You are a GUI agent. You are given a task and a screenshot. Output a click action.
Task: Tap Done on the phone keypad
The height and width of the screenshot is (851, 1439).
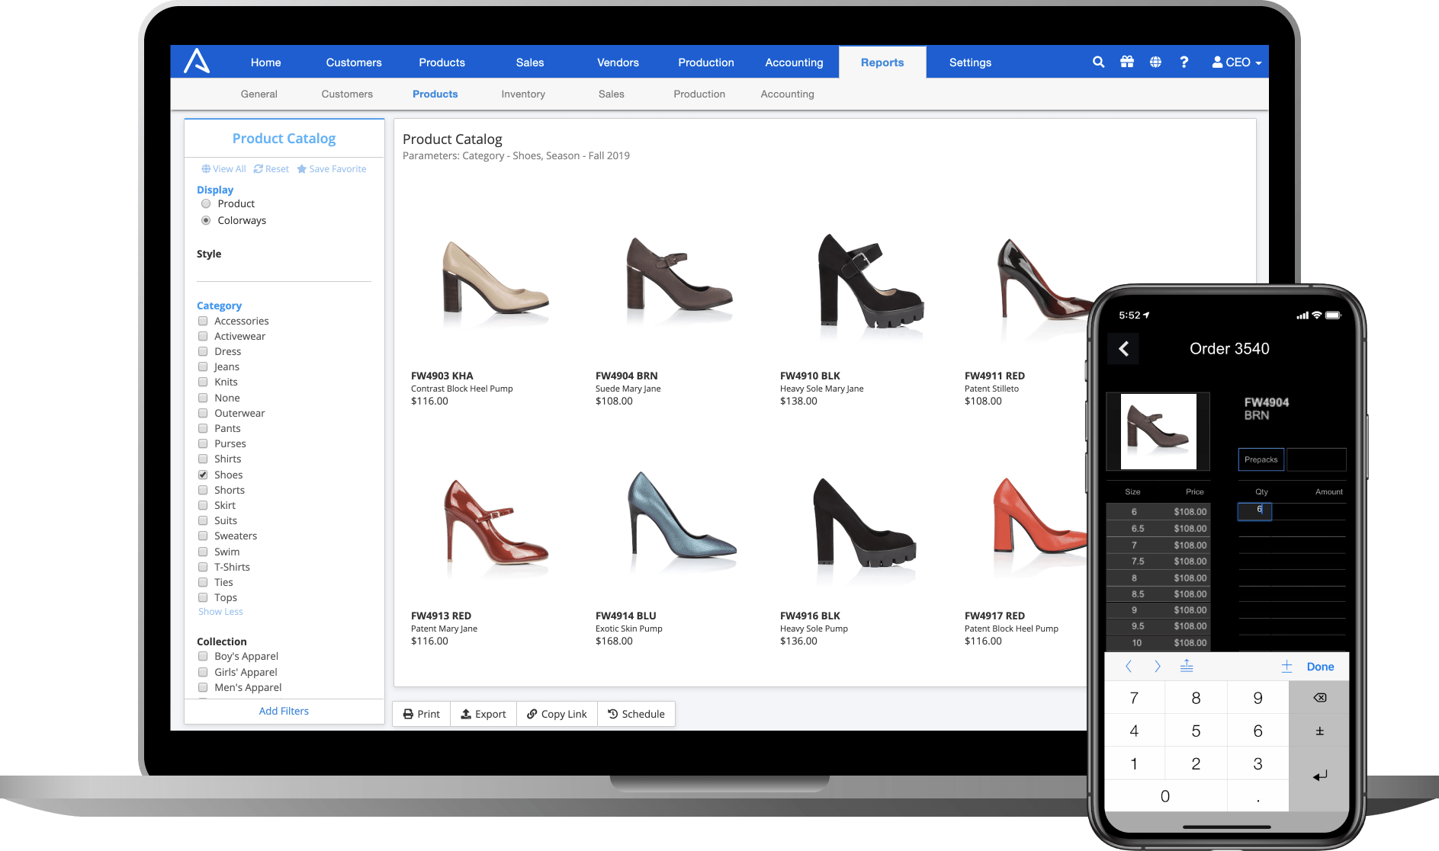1320,666
